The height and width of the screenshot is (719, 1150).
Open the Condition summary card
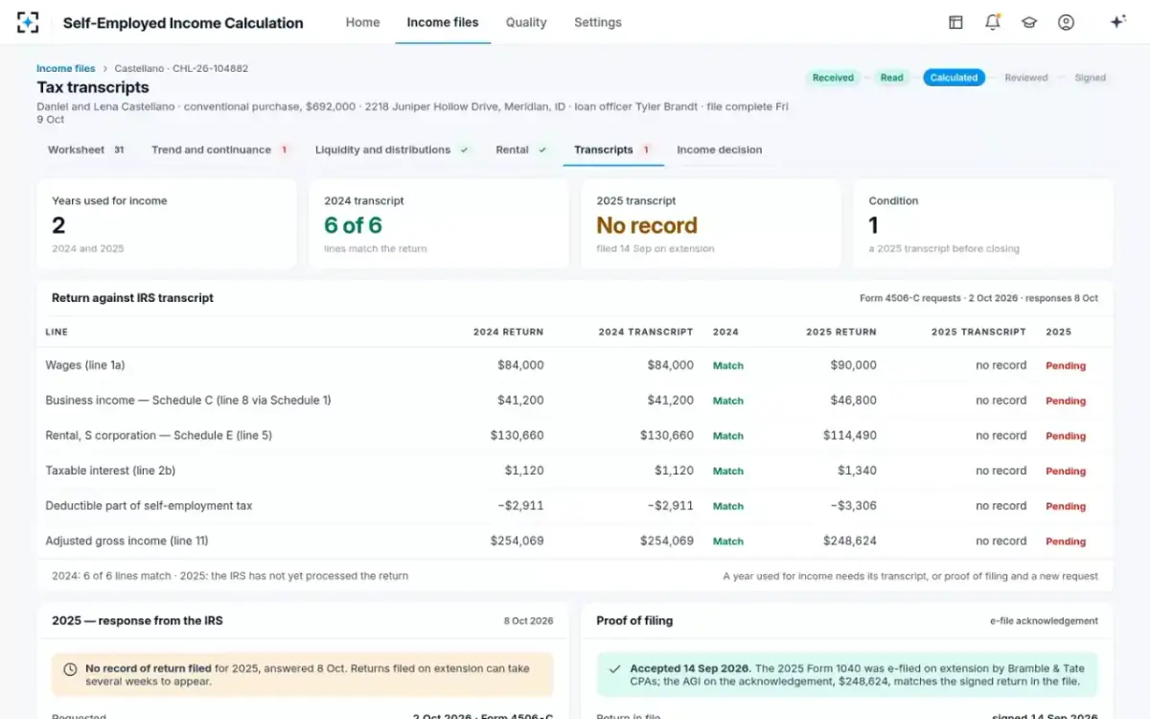tap(983, 224)
